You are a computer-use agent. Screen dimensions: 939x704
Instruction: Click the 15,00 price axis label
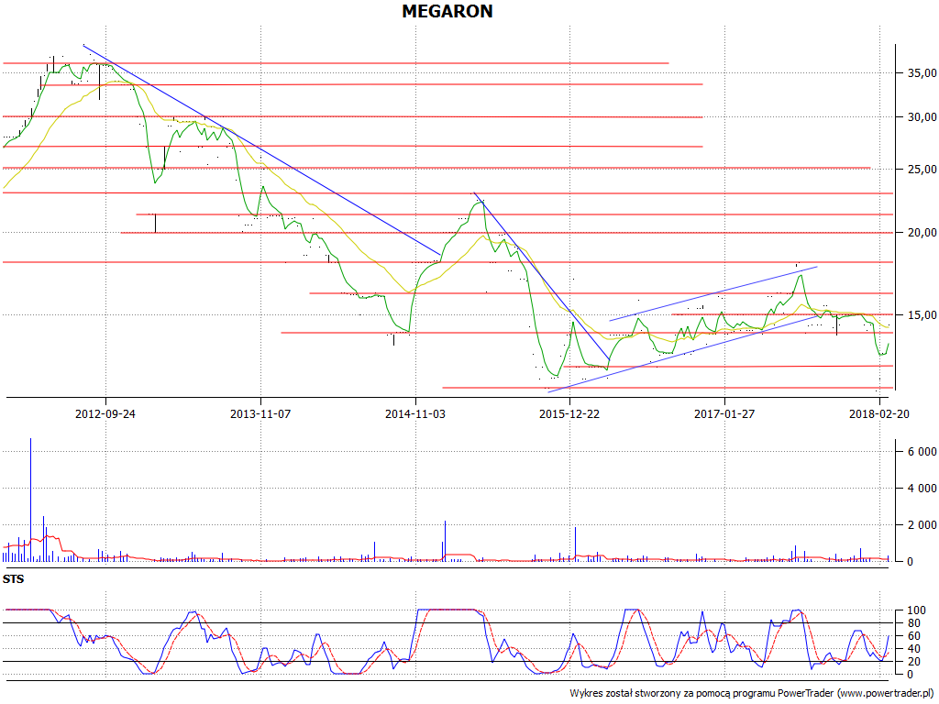point(922,315)
